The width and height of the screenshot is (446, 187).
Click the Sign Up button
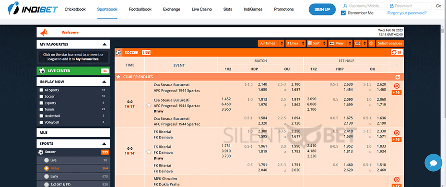pos(322,10)
